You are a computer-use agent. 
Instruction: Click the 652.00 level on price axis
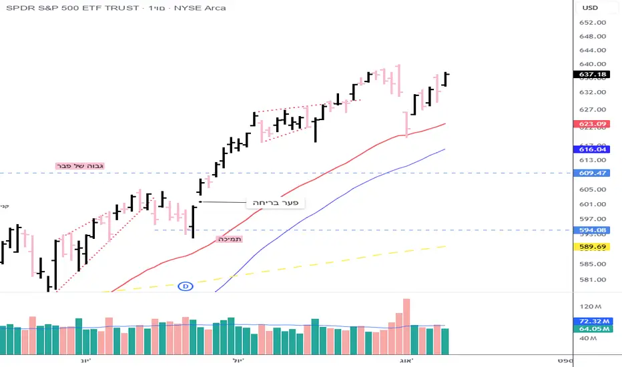[x=592, y=22]
